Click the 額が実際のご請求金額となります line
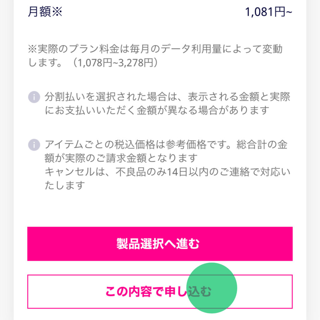The image size is (320, 320). [121, 158]
